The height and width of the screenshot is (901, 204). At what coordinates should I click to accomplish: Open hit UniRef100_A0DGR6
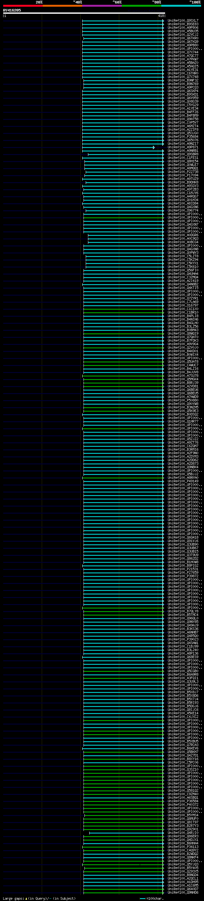coord(183,235)
